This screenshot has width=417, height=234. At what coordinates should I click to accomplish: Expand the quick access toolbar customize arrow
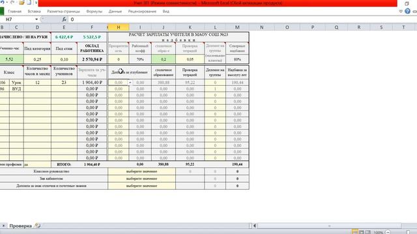click(36, 3)
